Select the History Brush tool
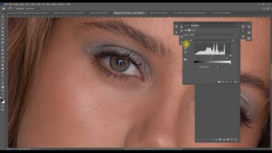 (3, 54)
